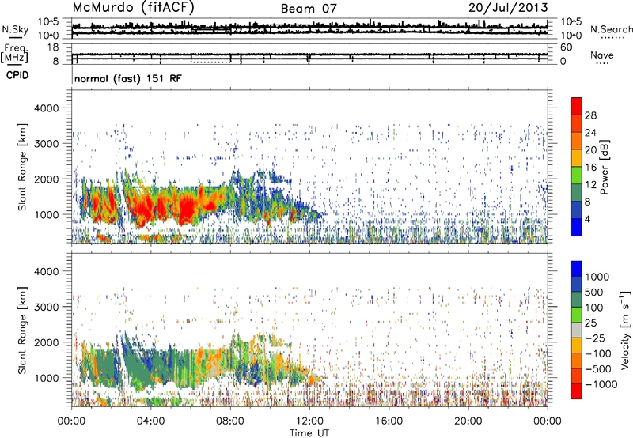Screen dimensions: 633x438
Task: Click the "N.Sky" legend label
Action: (x=15, y=29)
